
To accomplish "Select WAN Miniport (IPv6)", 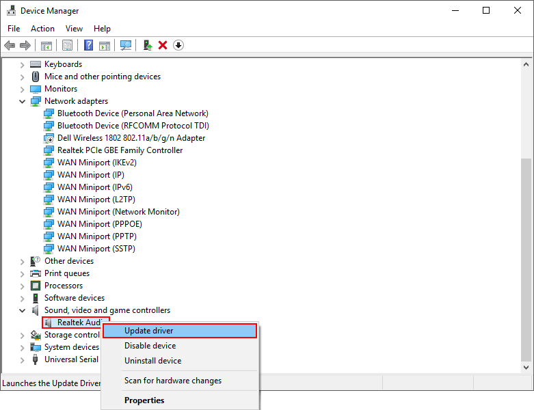I will click(x=94, y=187).
